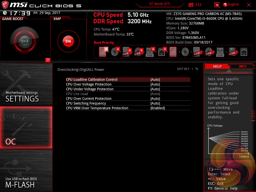The width and height of the screenshot is (256, 192).
Task: Switch to the HELP tab
Action: (x=217, y=66)
